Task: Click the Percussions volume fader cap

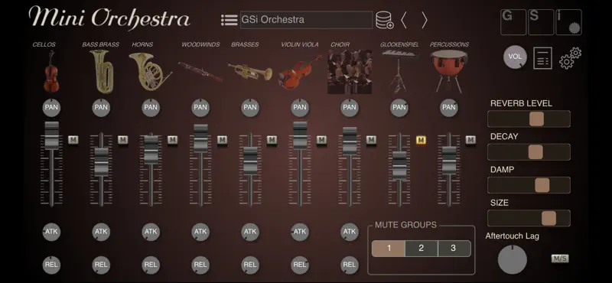Action: click(x=449, y=160)
